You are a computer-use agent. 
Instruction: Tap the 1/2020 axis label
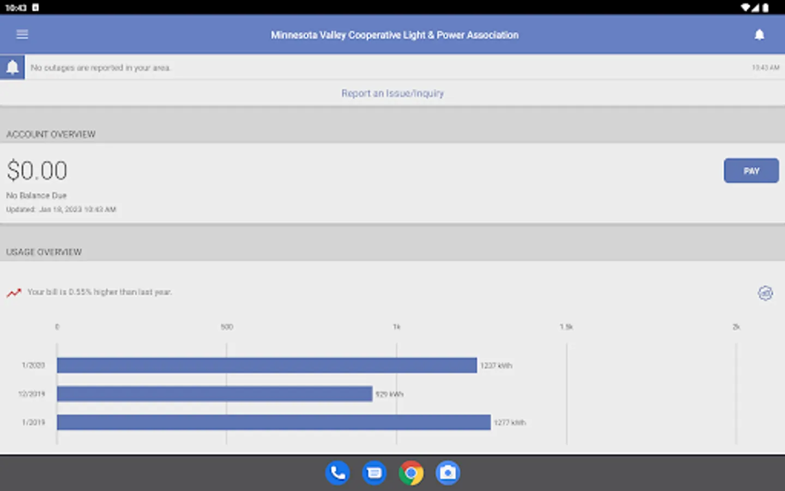33,366
